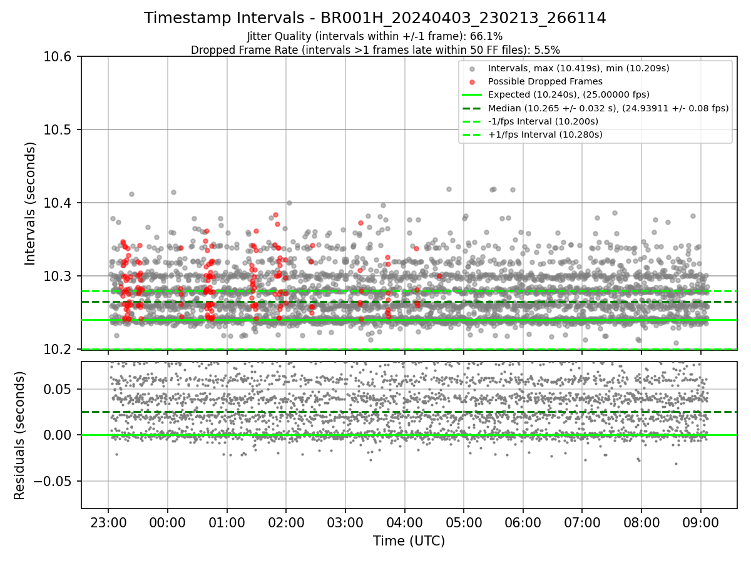Click the red marker beside Possible Dropped Frames
Screen dimensions: 751x563
click(473, 82)
